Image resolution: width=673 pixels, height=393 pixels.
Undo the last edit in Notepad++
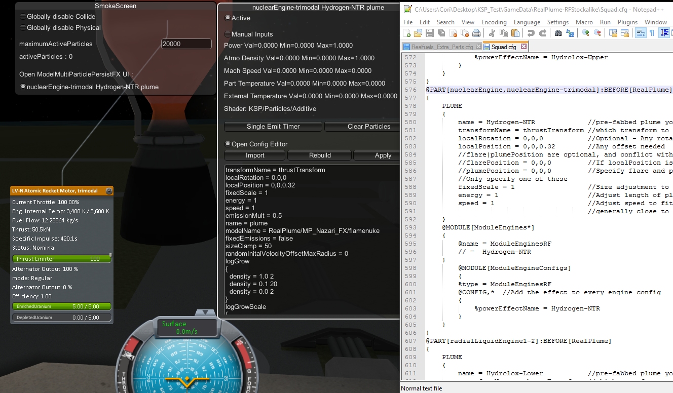[531, 33]
